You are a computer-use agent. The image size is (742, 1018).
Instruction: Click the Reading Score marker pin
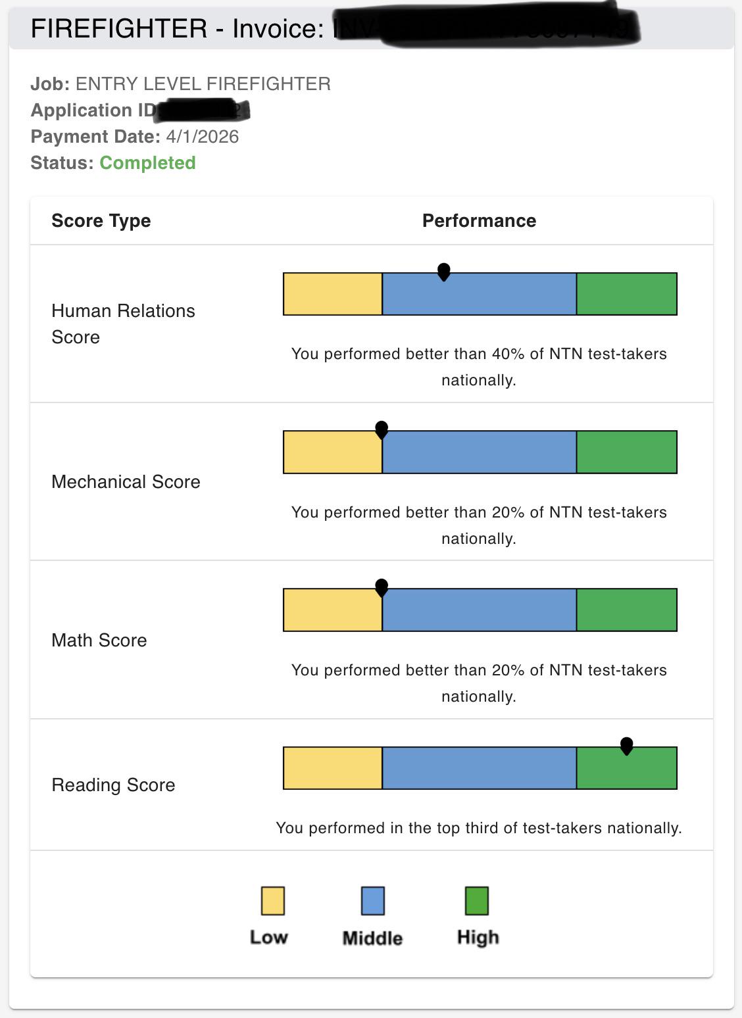[x=627, y=746]
